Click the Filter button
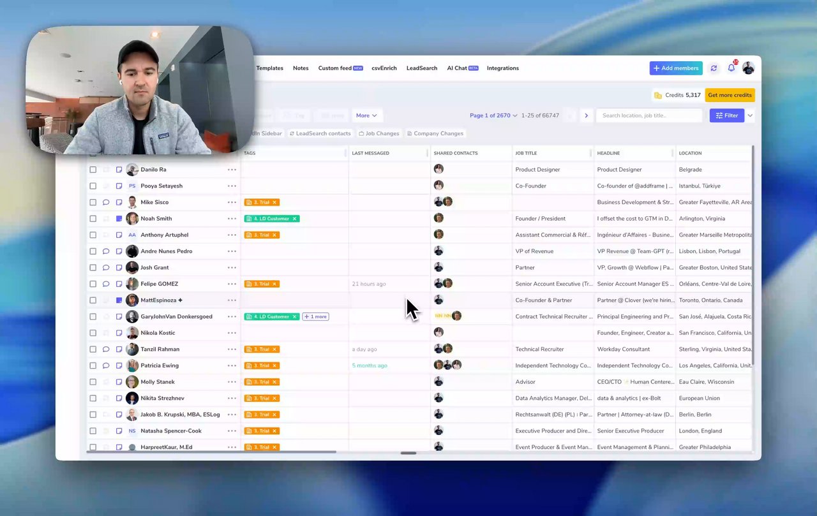 tap(727, 115)
